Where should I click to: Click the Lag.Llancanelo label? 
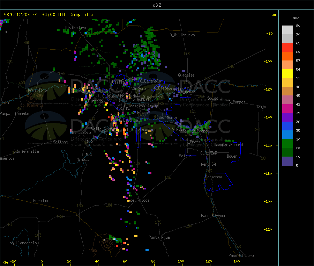coord(22,243)
